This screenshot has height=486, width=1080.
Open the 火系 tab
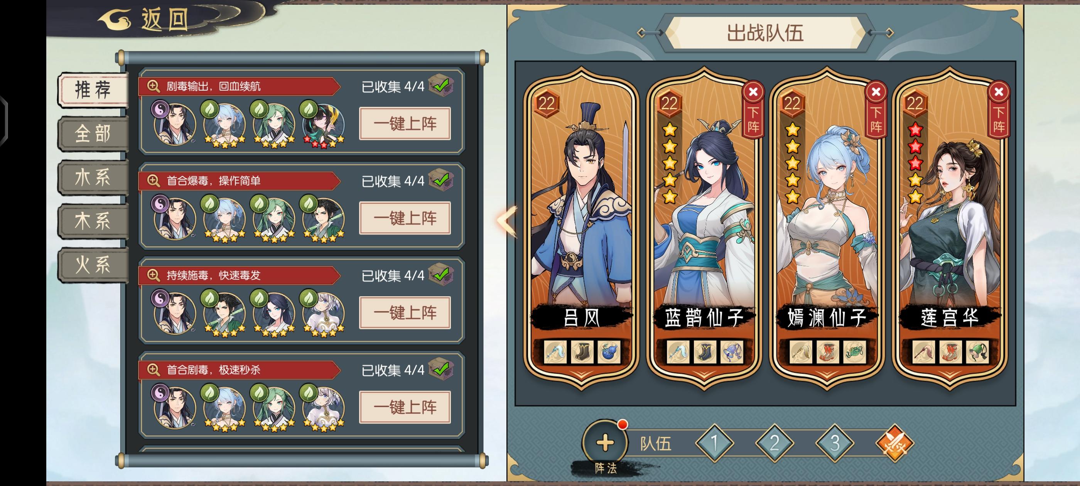pos(93,265)
